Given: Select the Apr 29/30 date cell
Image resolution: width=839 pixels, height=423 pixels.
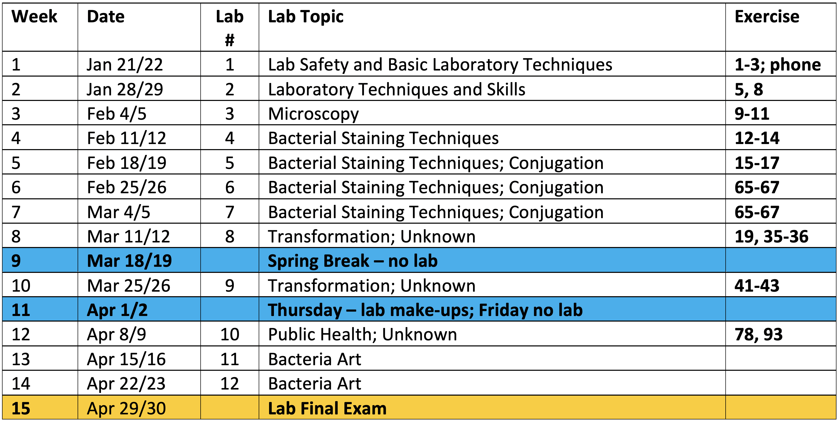Looking at the screenshot, I should pyautogui.click(x=139, y=408).
